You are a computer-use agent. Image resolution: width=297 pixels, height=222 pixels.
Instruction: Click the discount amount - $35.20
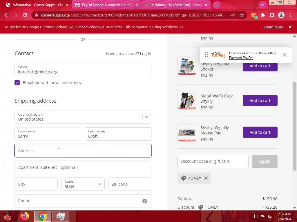[x=270, y=207]
